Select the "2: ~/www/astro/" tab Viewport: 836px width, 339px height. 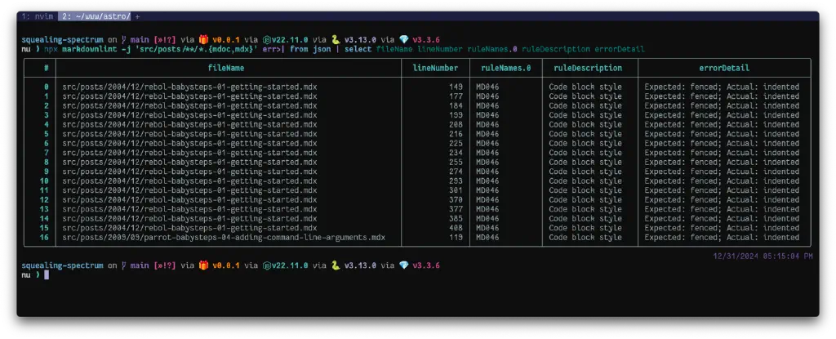coord(96,16)
